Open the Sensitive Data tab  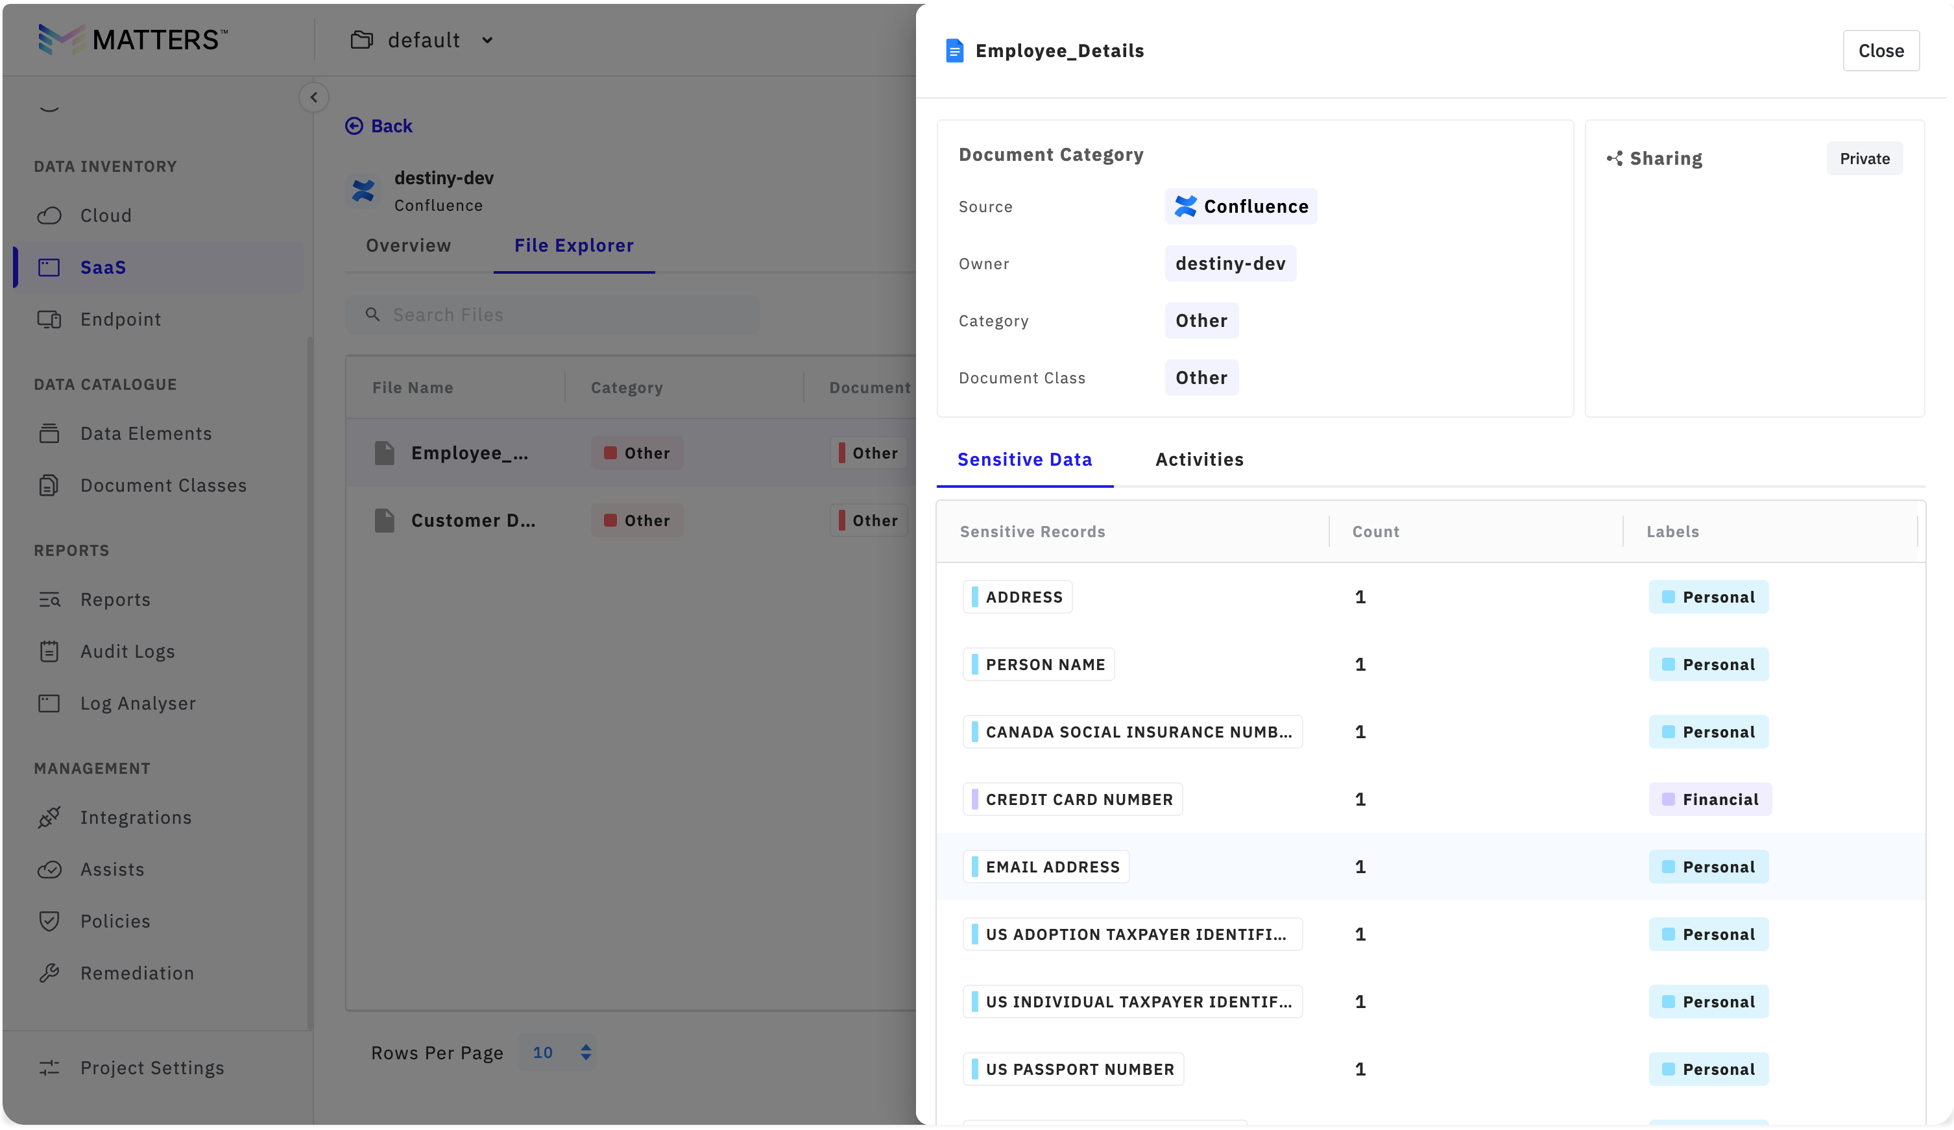[1024, 459]
